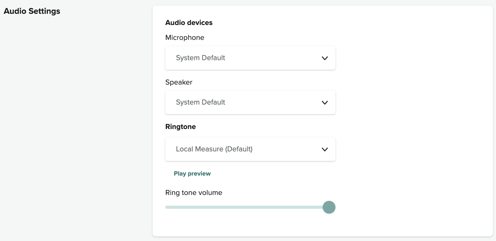Click the Speaker dropdown chevron arrow
Screen dimensions: 496x241
325,103
